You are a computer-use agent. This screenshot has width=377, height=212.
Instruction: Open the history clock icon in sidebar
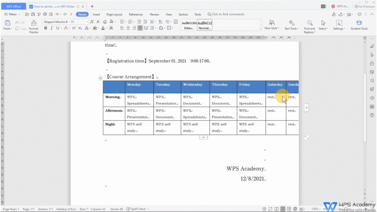pos(372,98)
